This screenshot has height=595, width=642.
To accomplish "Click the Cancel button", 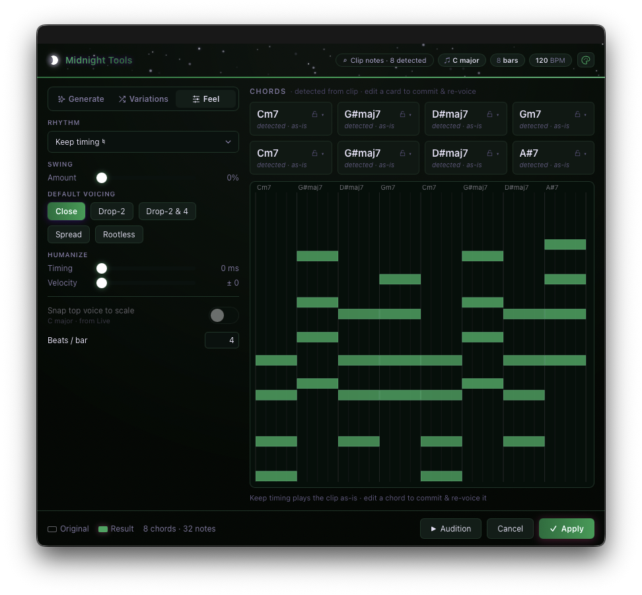I will coord(510,529).
